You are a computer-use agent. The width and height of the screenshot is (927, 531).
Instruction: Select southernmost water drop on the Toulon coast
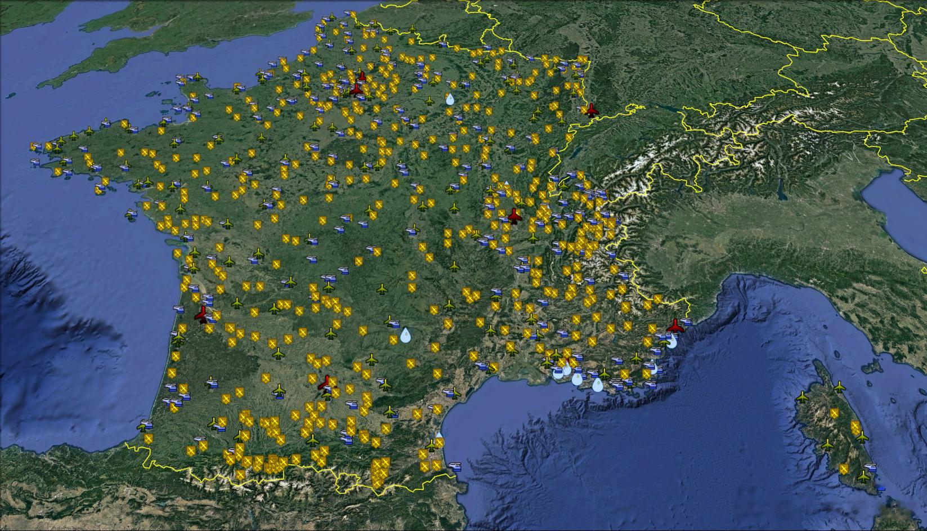[597, 385]
